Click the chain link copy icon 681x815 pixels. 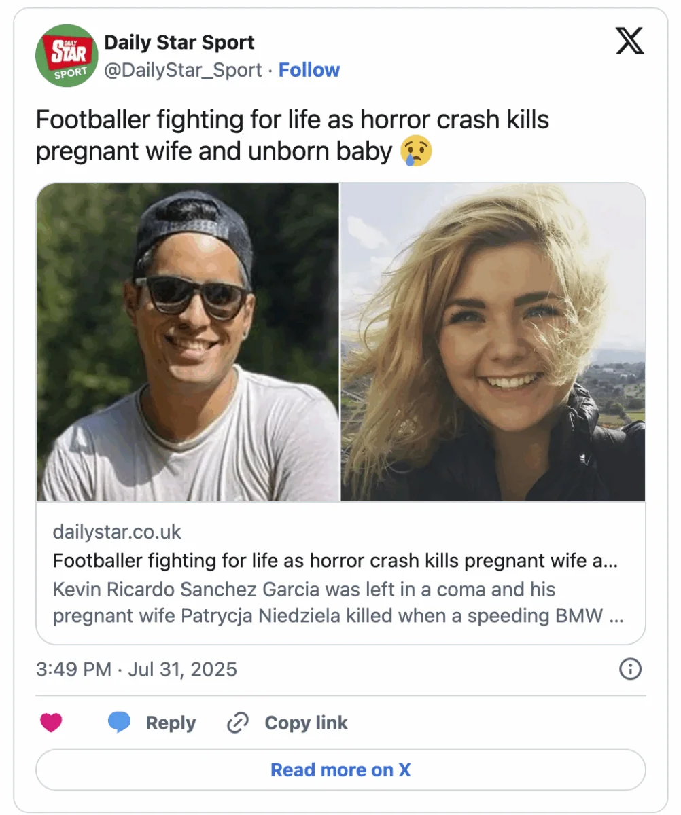point(237,723)
